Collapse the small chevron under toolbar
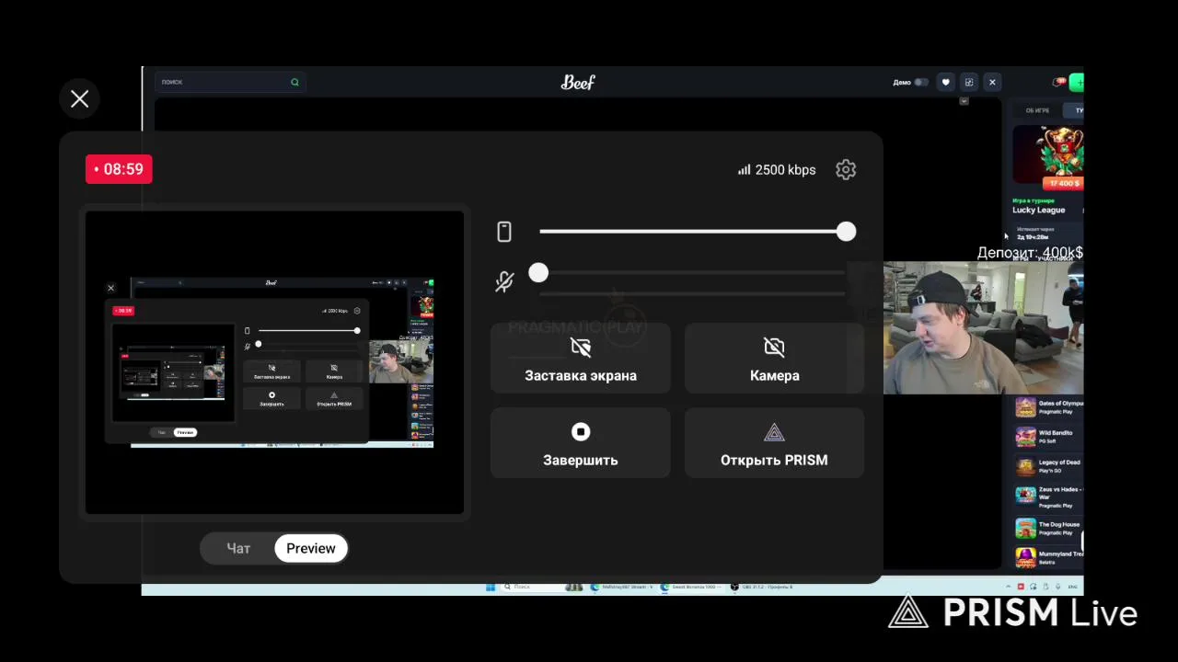1178x662 pixels. tap(964, 101)
